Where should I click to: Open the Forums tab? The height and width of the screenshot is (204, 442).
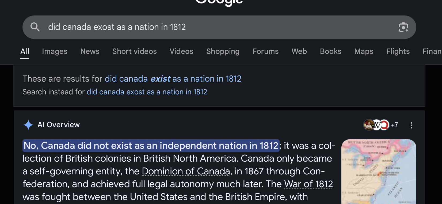click(265, 51)
